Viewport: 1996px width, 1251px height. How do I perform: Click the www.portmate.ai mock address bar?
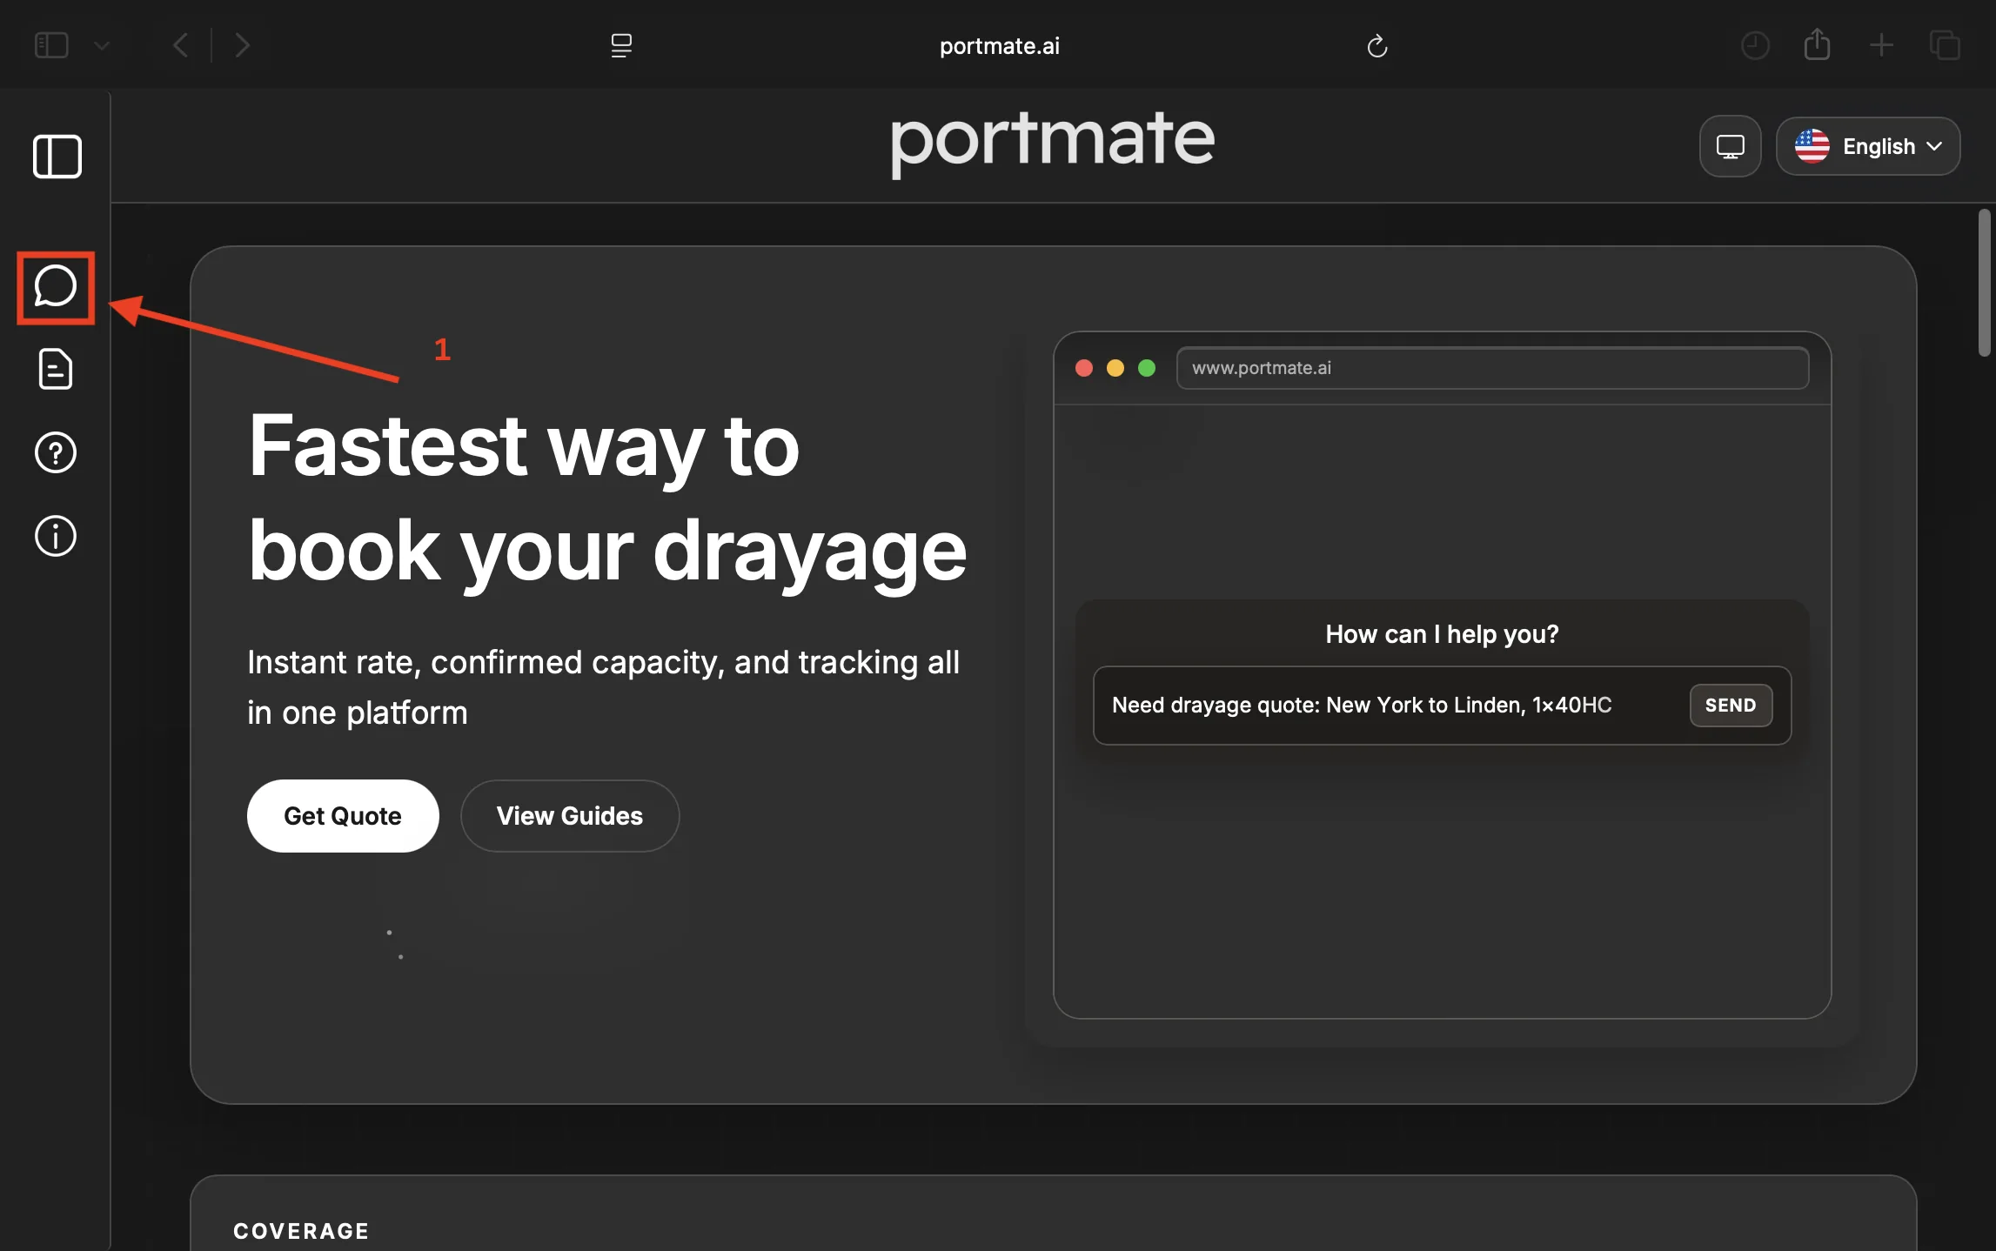pos(1492,368)
